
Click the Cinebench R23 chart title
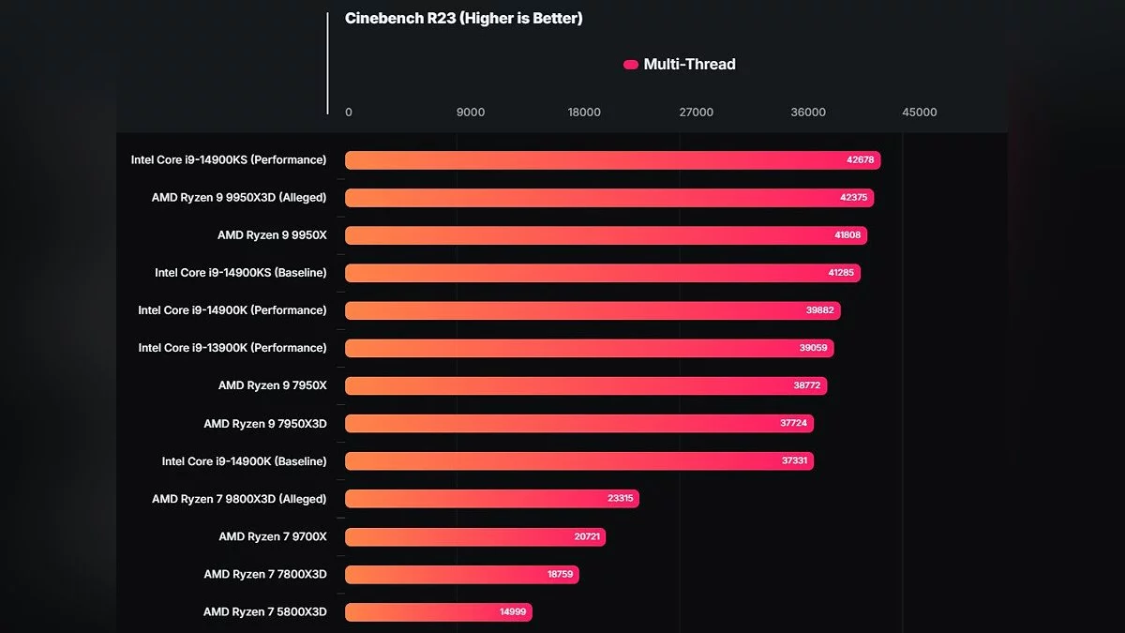tap(463, 18)
